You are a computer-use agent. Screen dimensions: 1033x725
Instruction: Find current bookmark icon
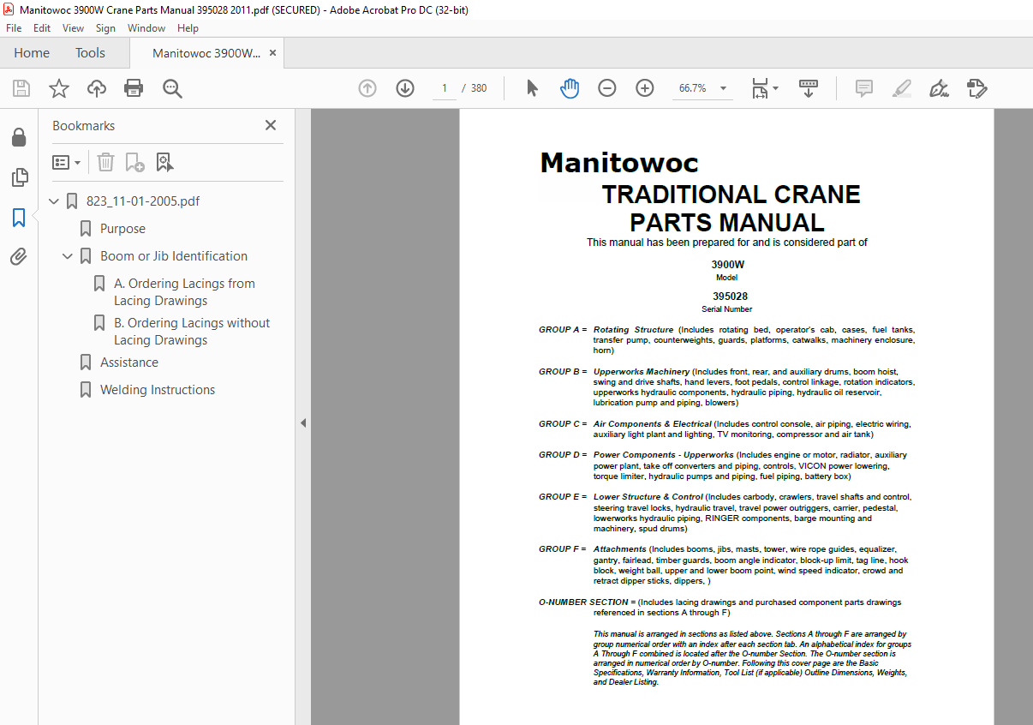pos(164,162)
